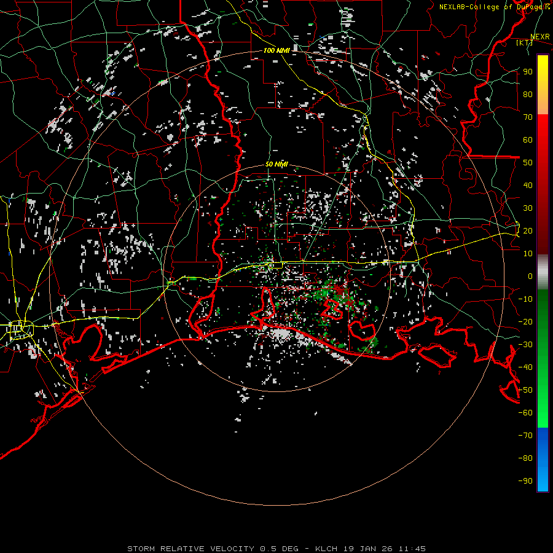The image size is (553, 553).
Task: Click the 40 value on velocity scale
Action: [x=528, y=185]
